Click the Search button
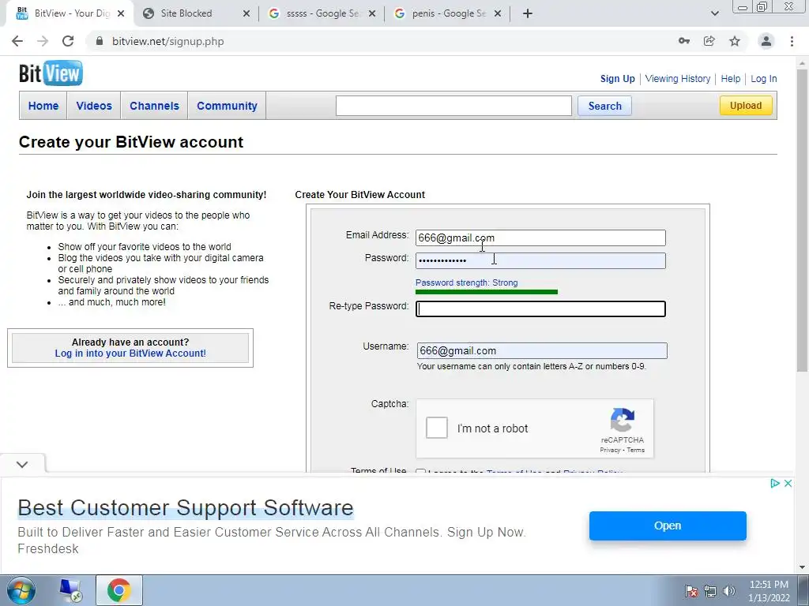This screenshot has height=606, width=809. tap(604, 106)
